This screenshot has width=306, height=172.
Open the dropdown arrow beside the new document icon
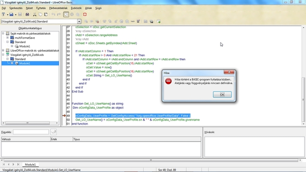[x=7, y=15]
